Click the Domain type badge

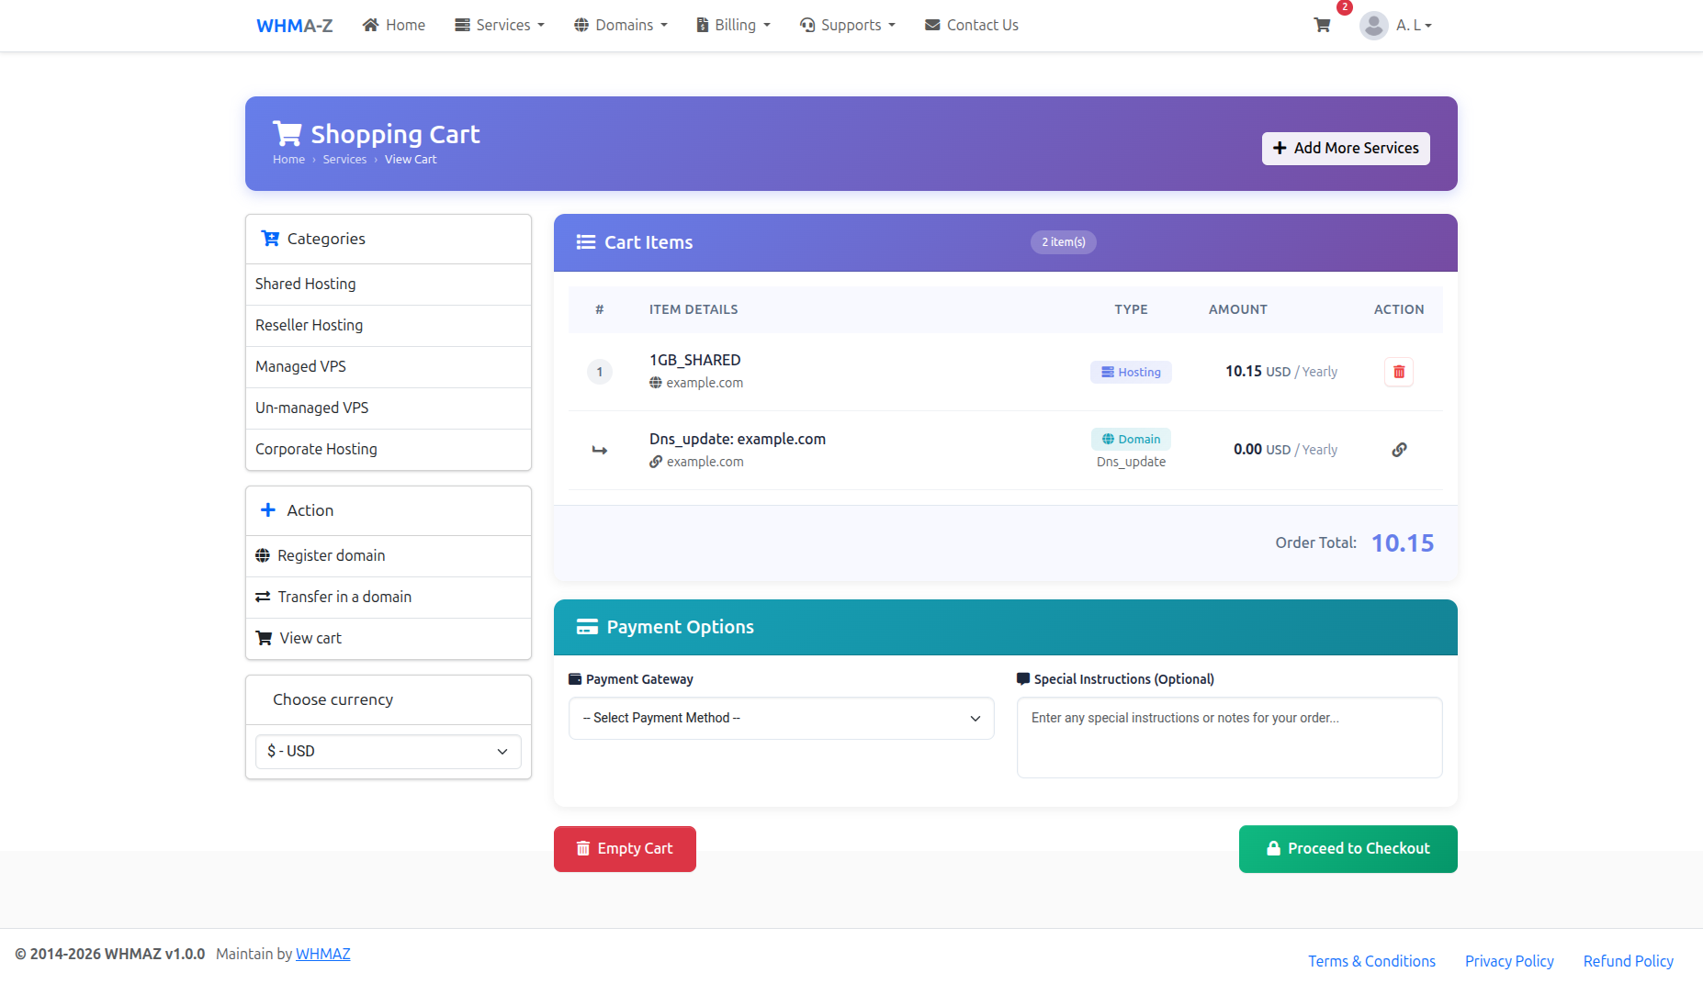pyautogui.click(x=1131, y=439)
